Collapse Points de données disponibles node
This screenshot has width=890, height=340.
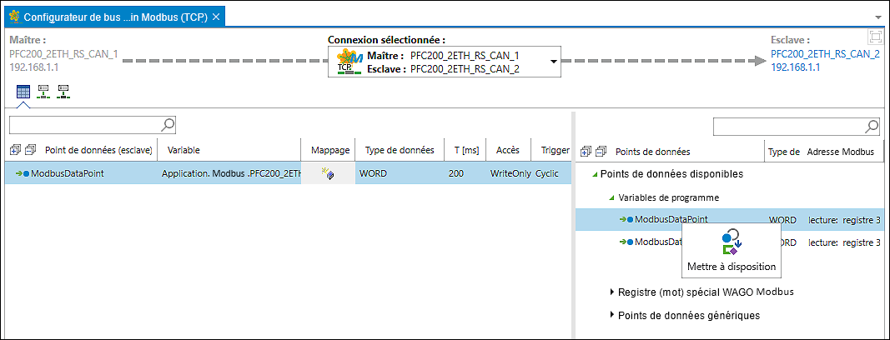click(595, 174)
